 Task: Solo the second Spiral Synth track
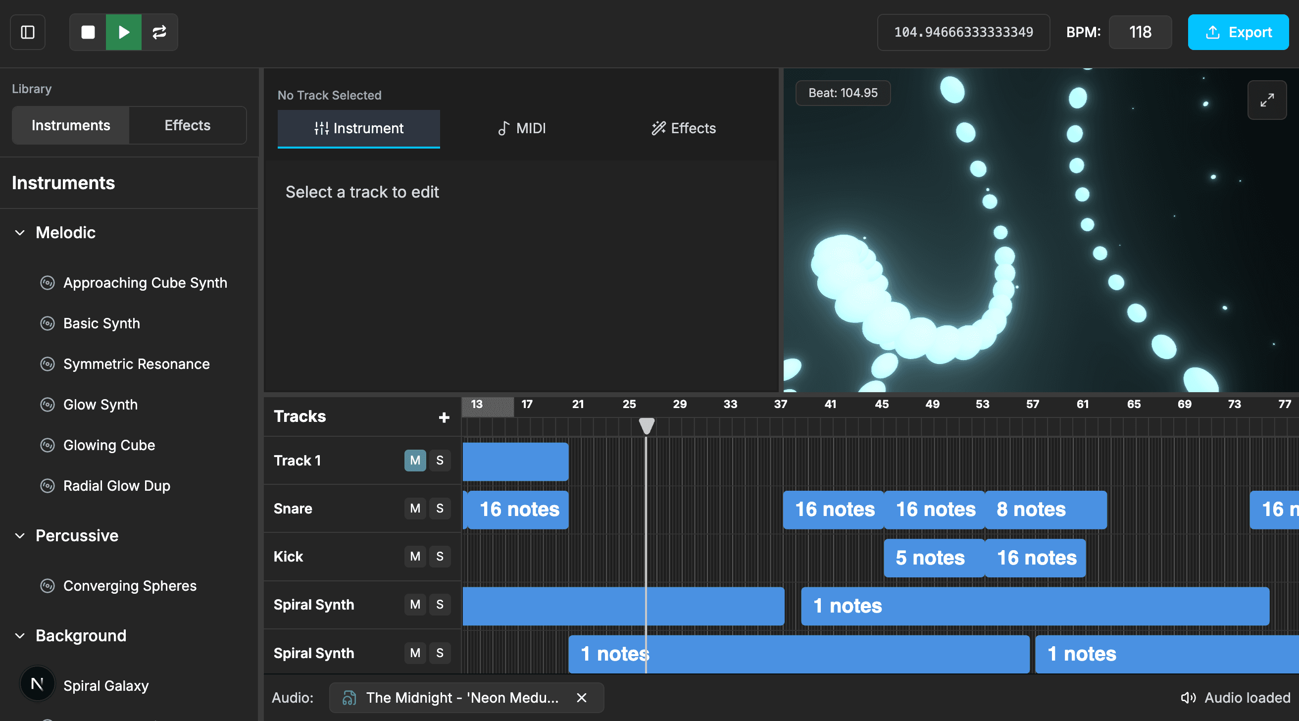pos(440,653)
